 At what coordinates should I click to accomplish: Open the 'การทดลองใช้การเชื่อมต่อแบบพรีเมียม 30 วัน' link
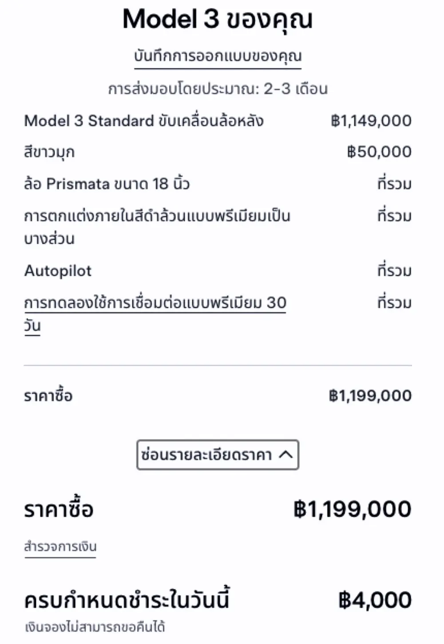click(155, 303)
